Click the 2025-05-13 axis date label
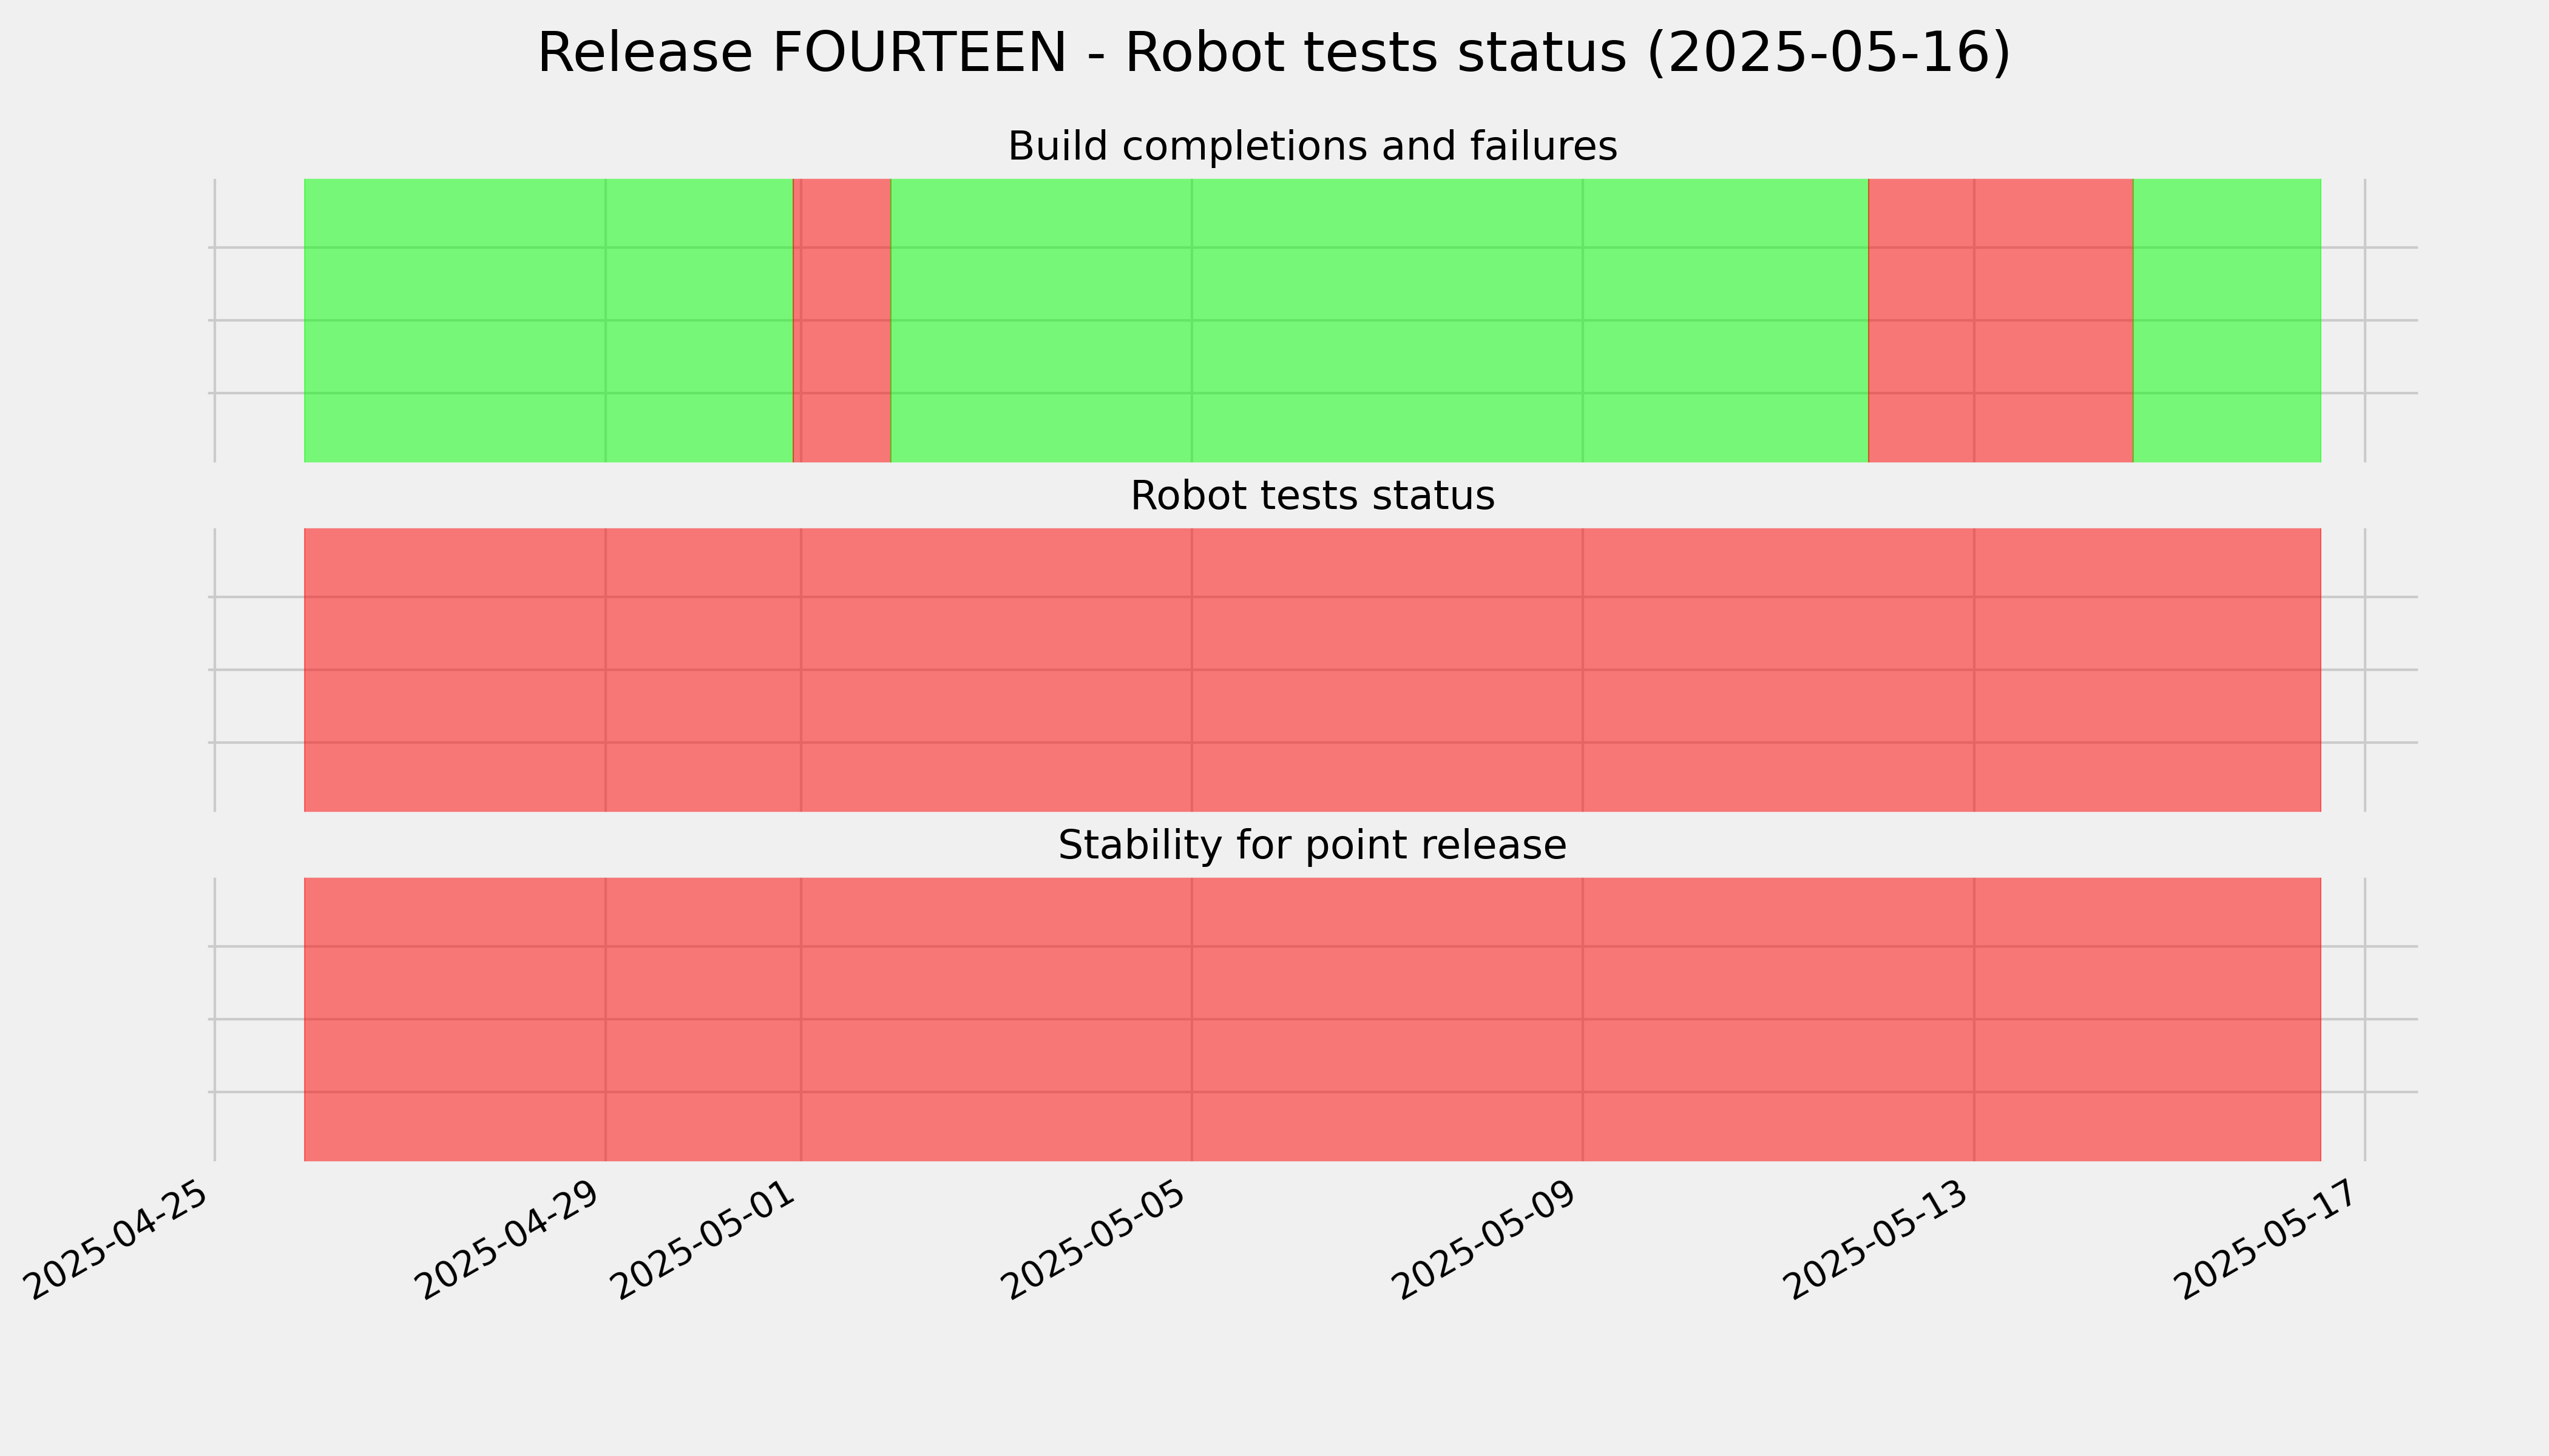The width and height of the screenshot is (2549, 1456). click(x=1878, y=1240)
